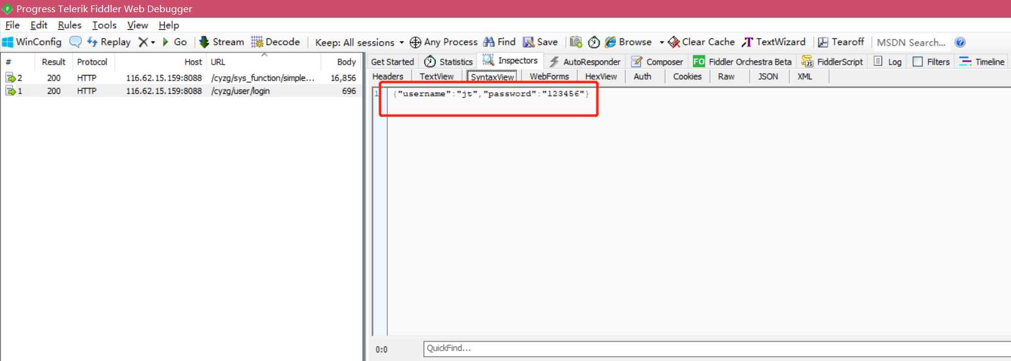
Task: Open the Tools menu
Action: 104,25
